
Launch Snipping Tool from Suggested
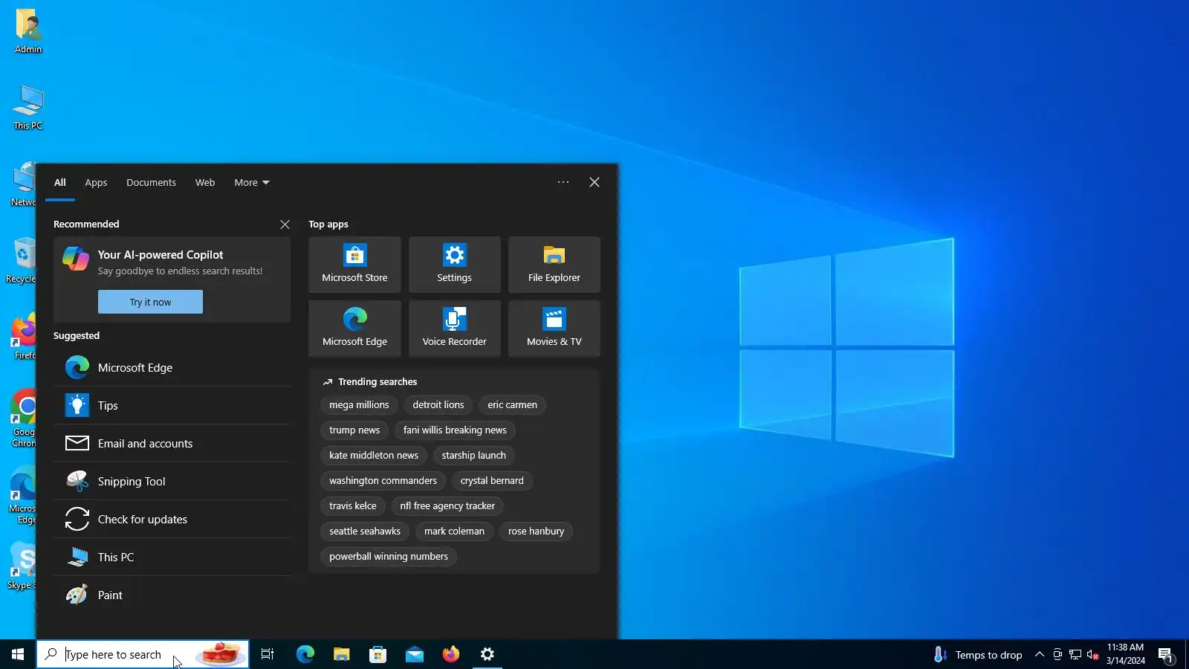tap(172, 481)
